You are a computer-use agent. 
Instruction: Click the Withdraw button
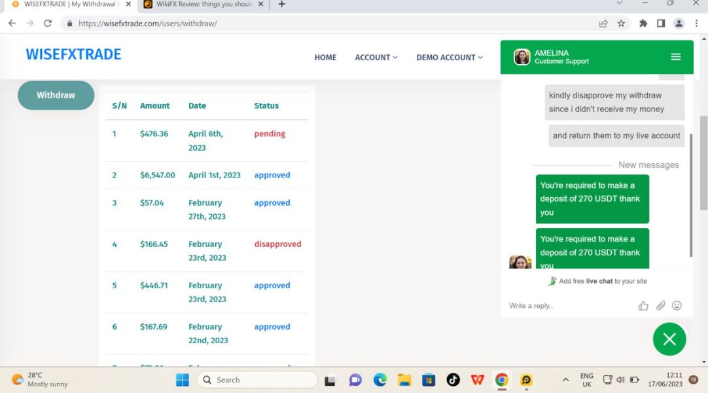tap(56, 96)
